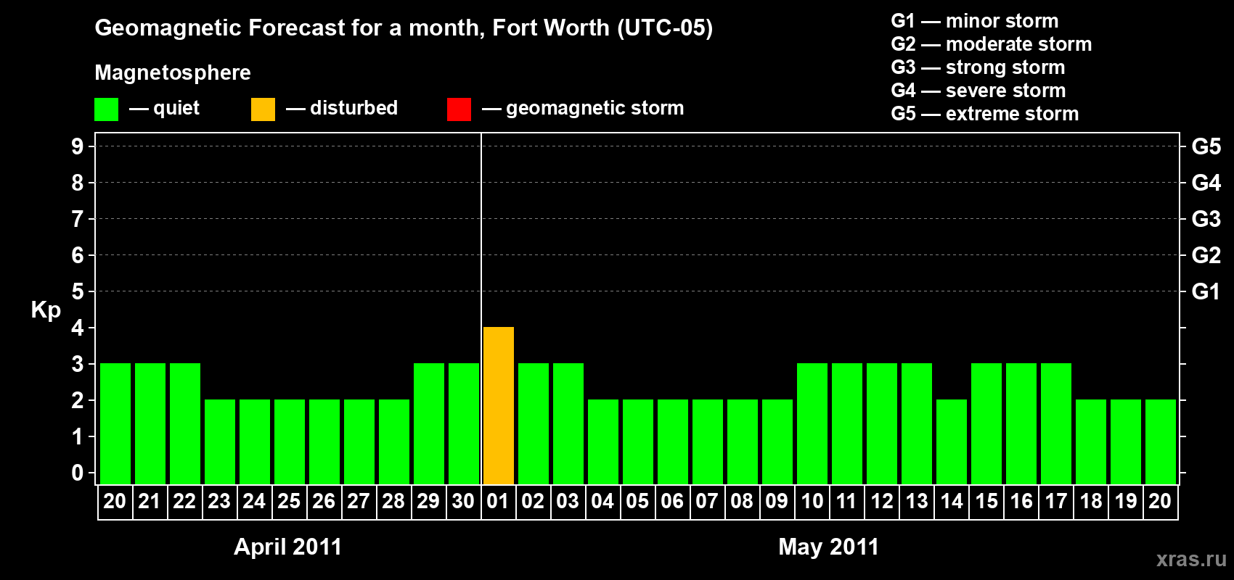Screen dimensions: 1234x580
Task: Select the orange bar for May 01
Action: (x=499, y=405)
